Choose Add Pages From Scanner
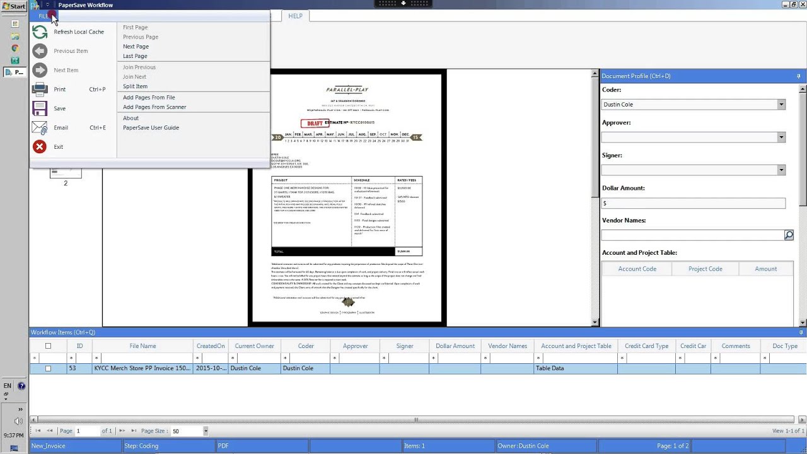Image resolution: width=807 pixels, height=454 pixels. (154, 107)
